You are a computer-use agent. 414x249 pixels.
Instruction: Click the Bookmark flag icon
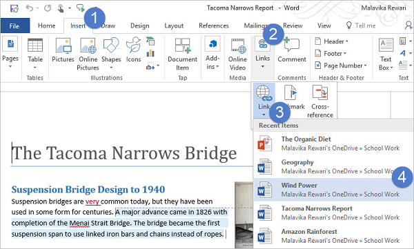[x=290, y=92]
